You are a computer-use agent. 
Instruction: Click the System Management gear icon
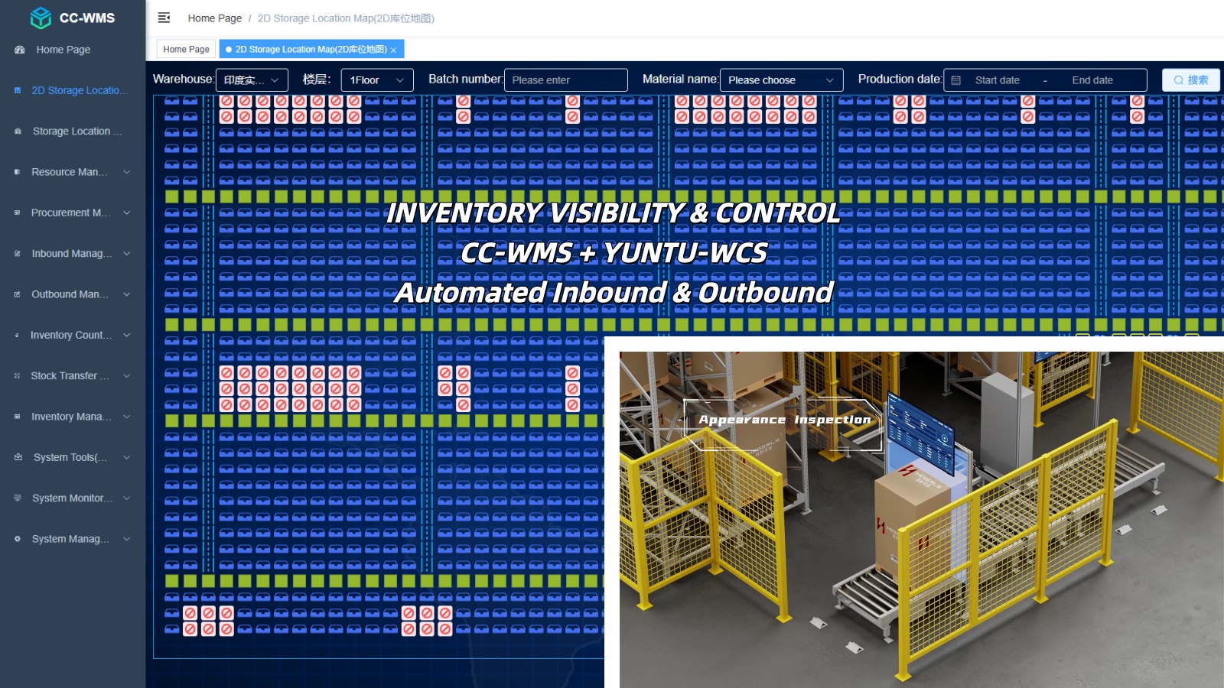pyautogui.click(x=18, y=539)
